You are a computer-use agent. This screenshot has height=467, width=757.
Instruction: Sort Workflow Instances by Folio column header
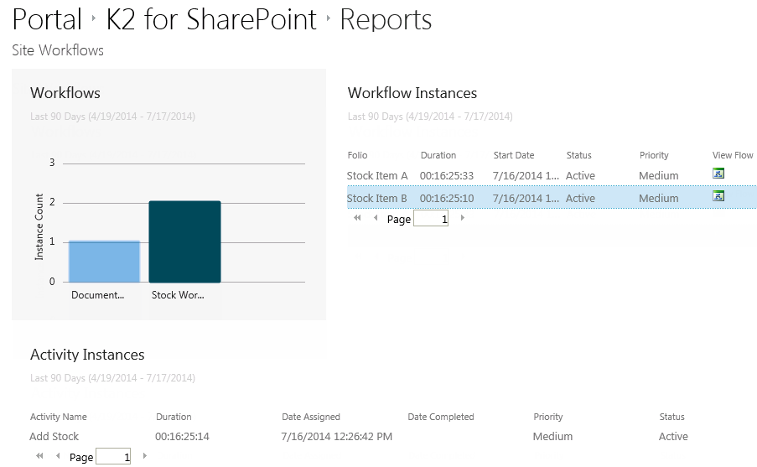357,155
